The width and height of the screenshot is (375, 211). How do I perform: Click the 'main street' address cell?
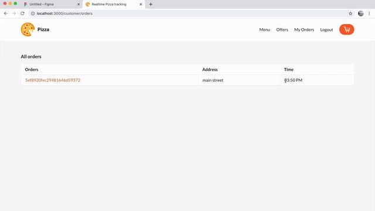(x=239, y=80)
